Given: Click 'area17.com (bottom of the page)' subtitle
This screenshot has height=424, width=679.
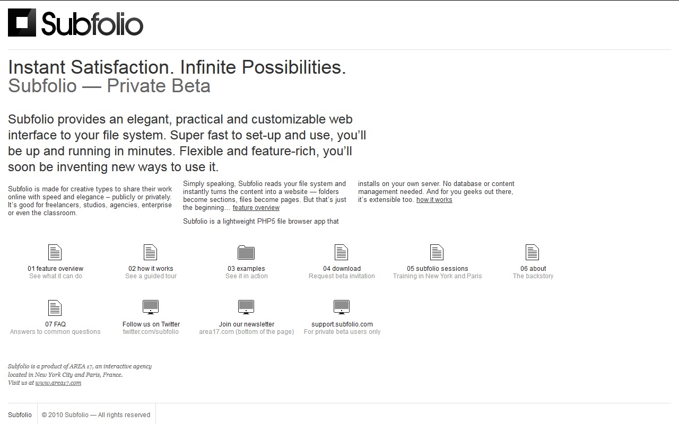Looking at the screenshot, I should pos(247,332).
